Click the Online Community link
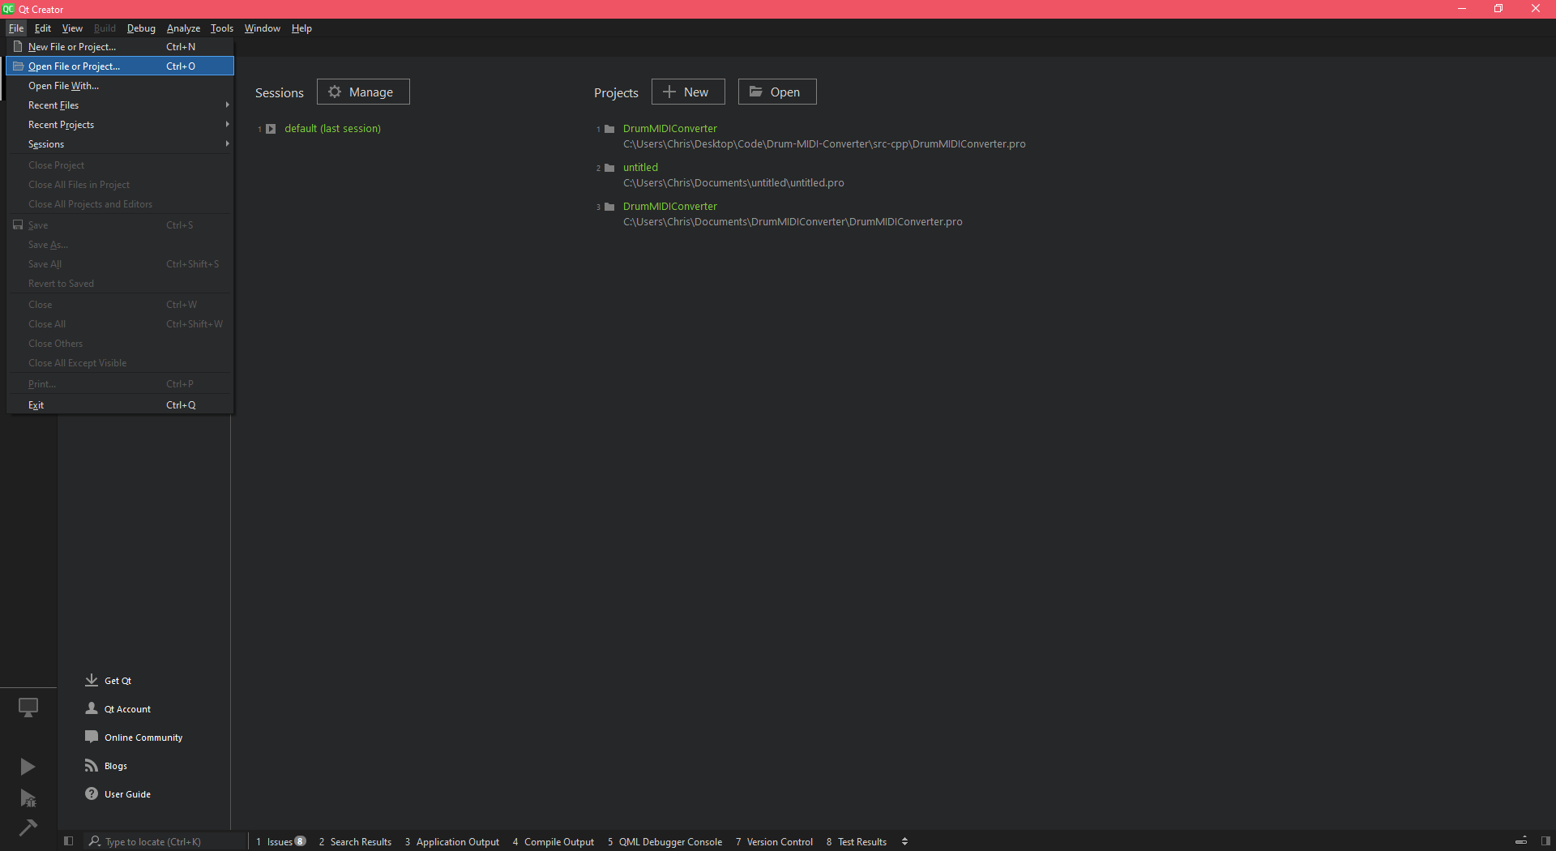Viewport: 1556px width, 851px height. tap(143, 738)
